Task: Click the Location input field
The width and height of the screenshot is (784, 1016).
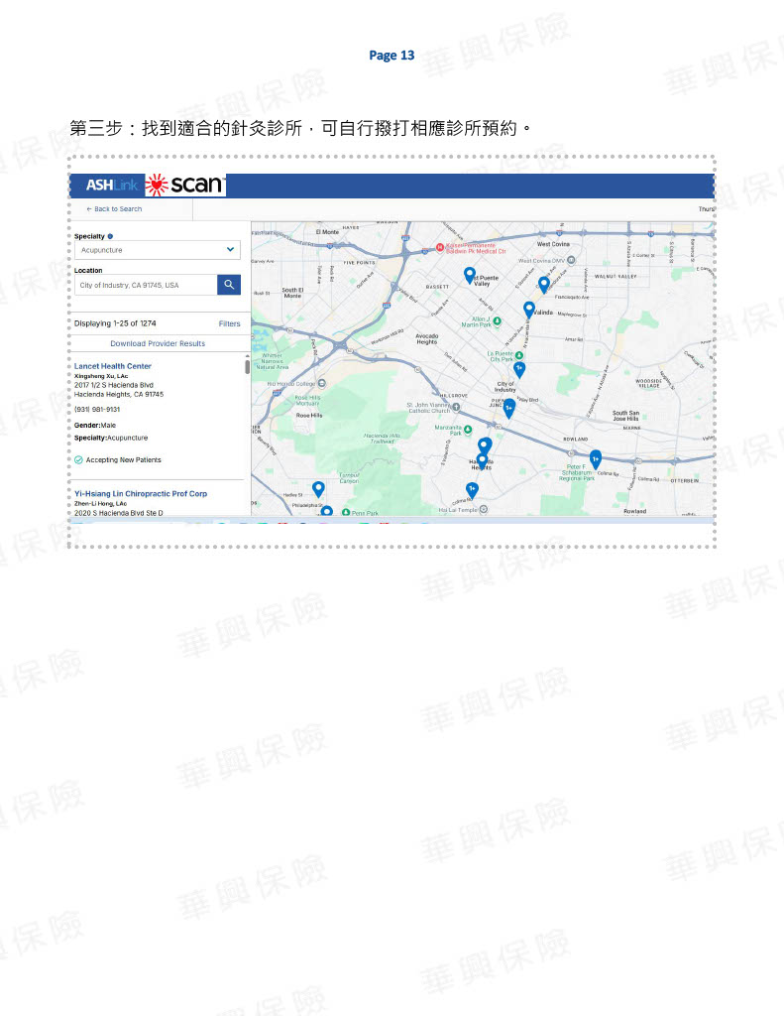Action: [x=145, y=285]
